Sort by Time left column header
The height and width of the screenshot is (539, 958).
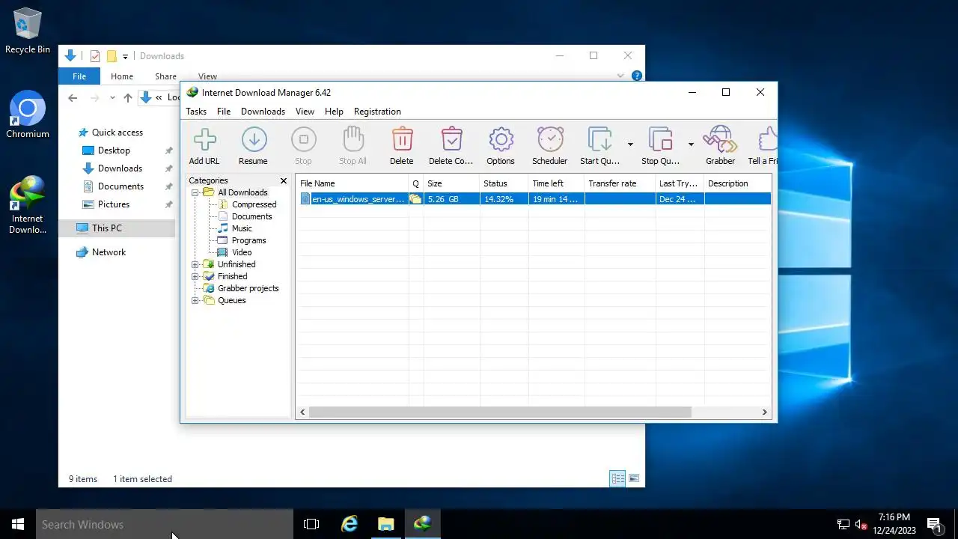tap(556, 183)
